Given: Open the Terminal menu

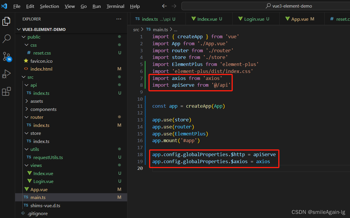Looking at the screenshot, I should click(x=115, y=6).
